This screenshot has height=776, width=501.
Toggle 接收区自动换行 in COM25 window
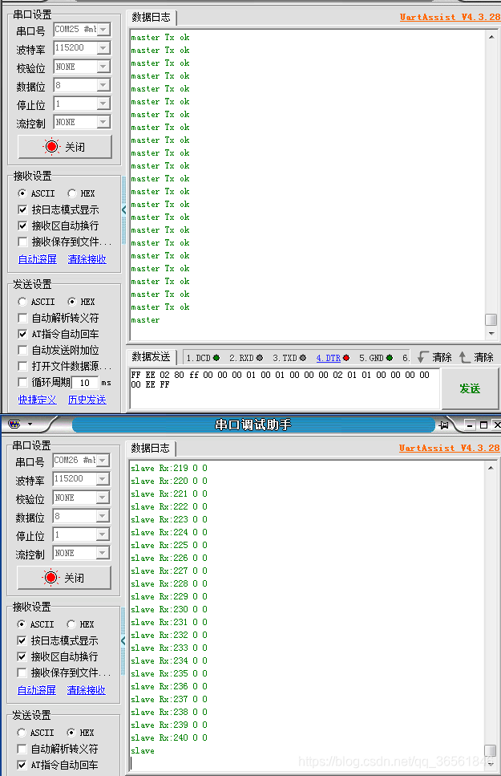pos(22,225)
